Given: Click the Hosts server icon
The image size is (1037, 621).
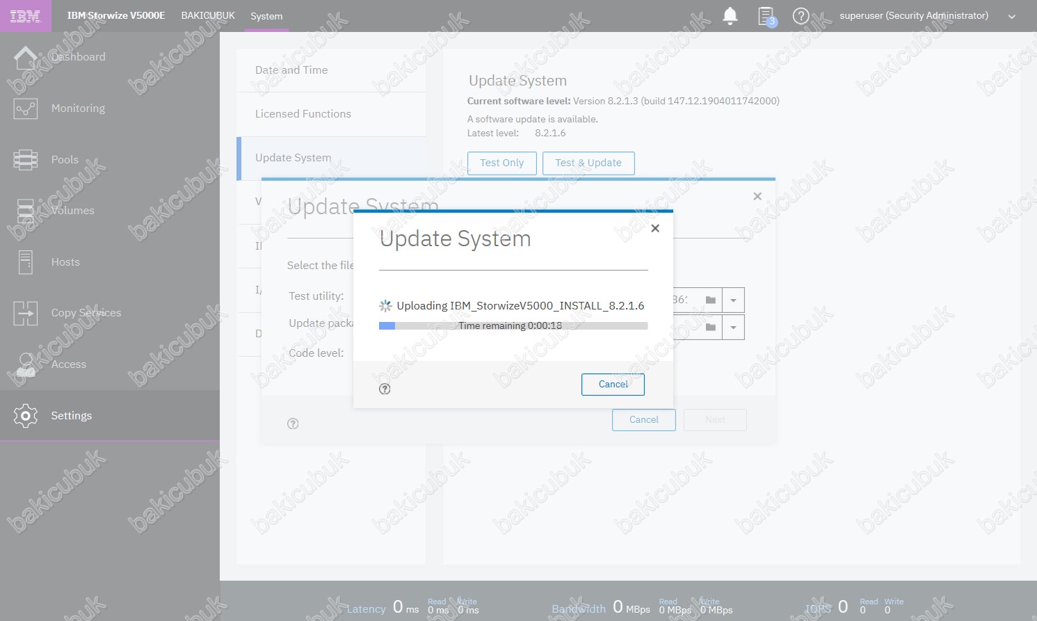Looking at the screenshot, I should pos(26,262).
